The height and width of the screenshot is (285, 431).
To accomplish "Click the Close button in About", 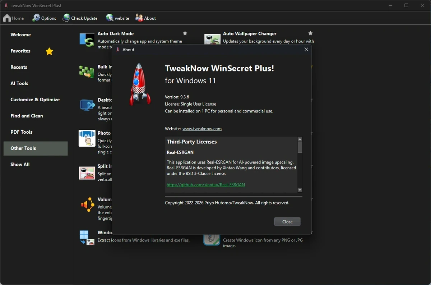I will (x=287, y=222).
